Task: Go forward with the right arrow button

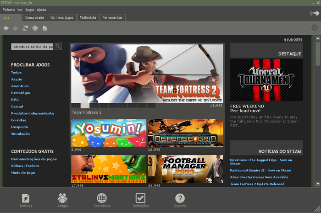Action: (x=15, y=28)
